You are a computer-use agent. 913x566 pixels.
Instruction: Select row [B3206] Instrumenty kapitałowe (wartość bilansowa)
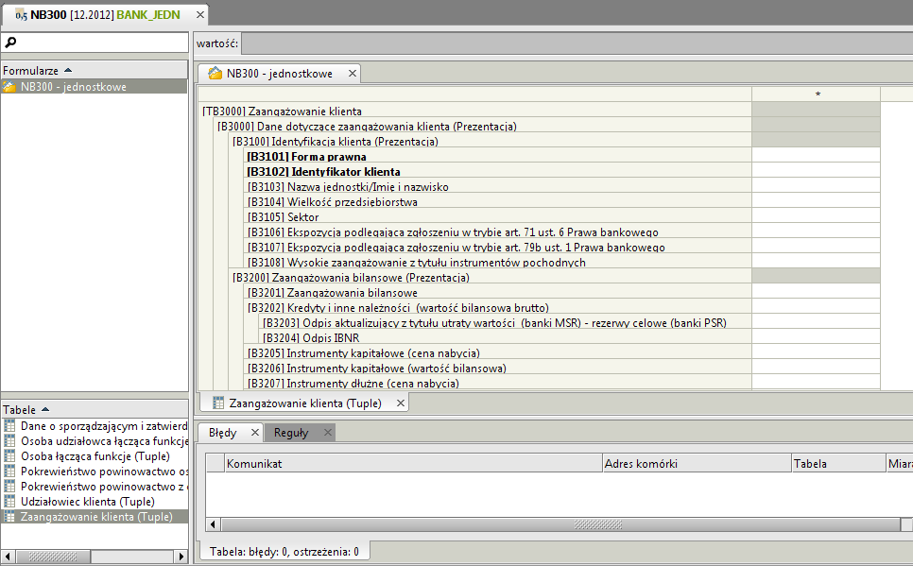(x=498, y=369)
